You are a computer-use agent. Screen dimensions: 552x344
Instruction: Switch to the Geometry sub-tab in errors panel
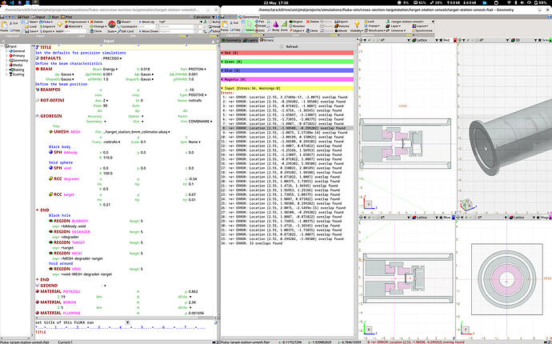point(232,40)
